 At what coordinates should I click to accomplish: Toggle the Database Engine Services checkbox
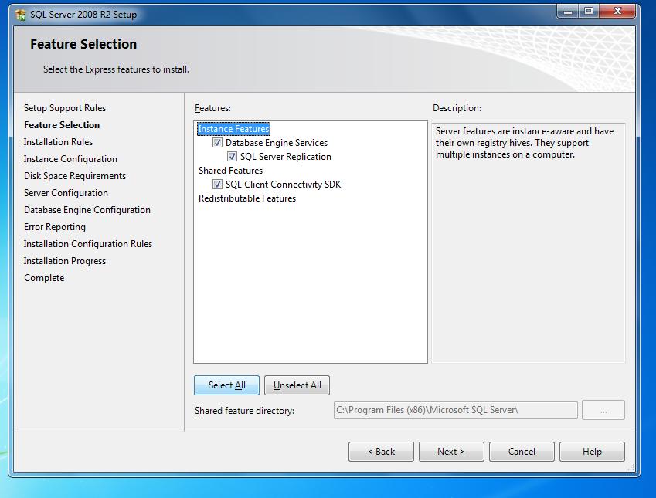click(x=217, y=143)
